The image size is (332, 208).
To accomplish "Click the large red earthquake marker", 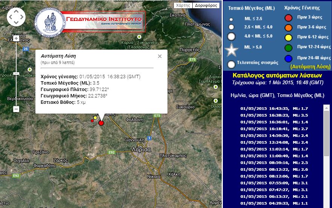I will [x=101, y=123].
